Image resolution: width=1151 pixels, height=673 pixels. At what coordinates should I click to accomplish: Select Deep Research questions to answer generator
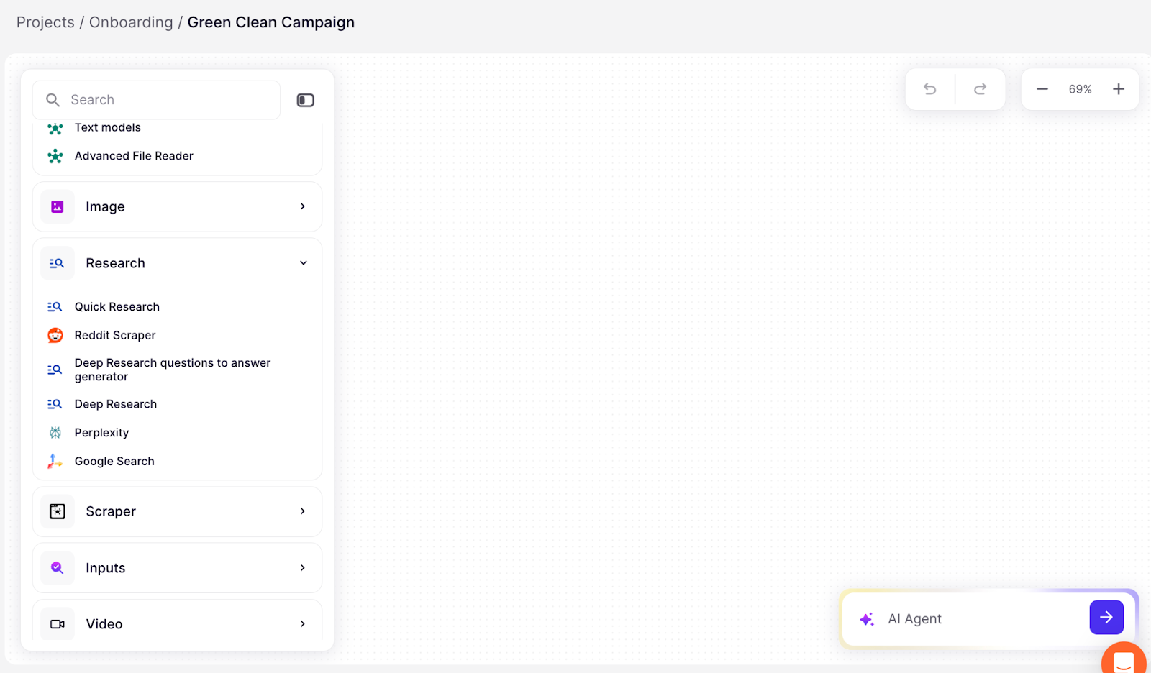(x=172, y=370)
